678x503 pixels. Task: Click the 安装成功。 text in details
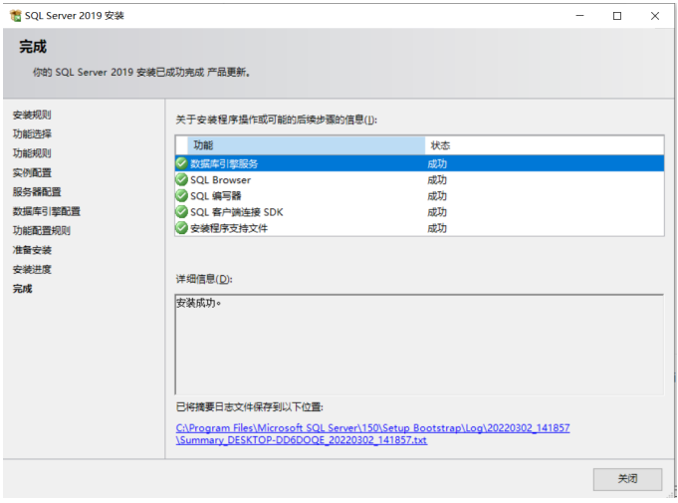198,303
